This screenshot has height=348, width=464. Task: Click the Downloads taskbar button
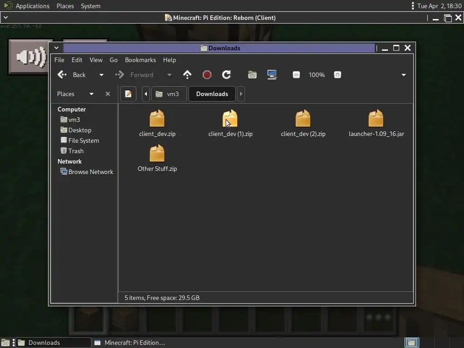53,343
